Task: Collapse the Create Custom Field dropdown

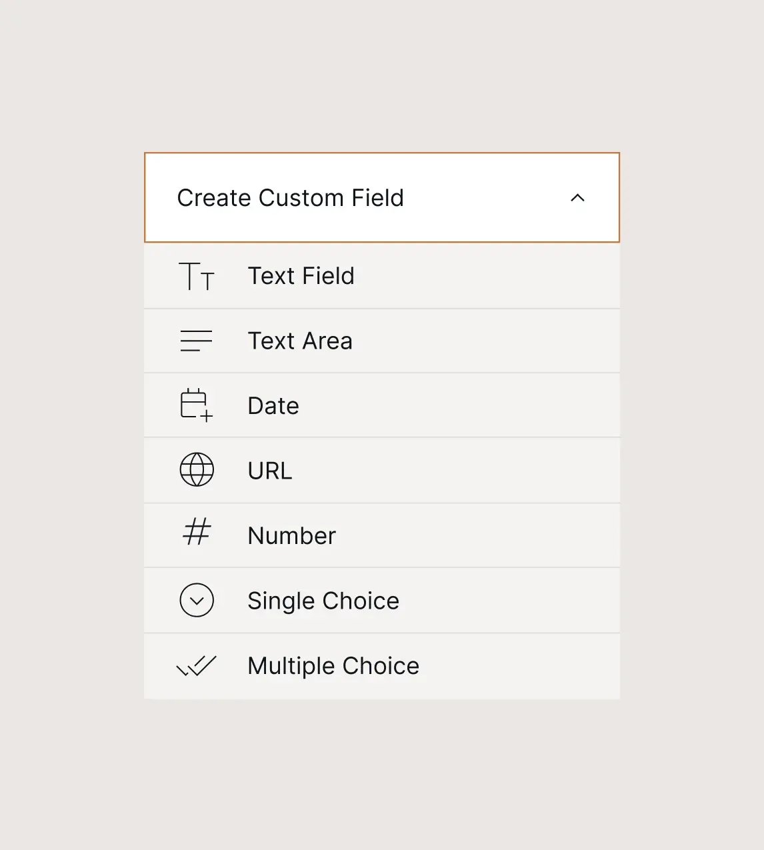Action: click(x=577, y=198)
